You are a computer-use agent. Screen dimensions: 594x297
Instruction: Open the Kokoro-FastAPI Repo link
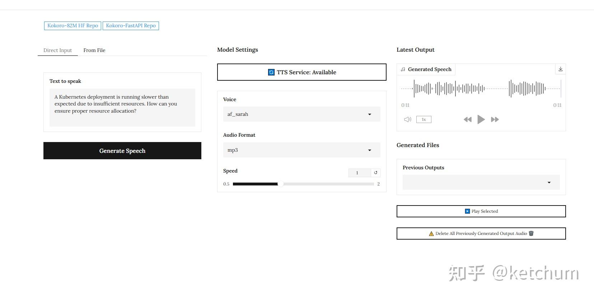tap(131, 25)
